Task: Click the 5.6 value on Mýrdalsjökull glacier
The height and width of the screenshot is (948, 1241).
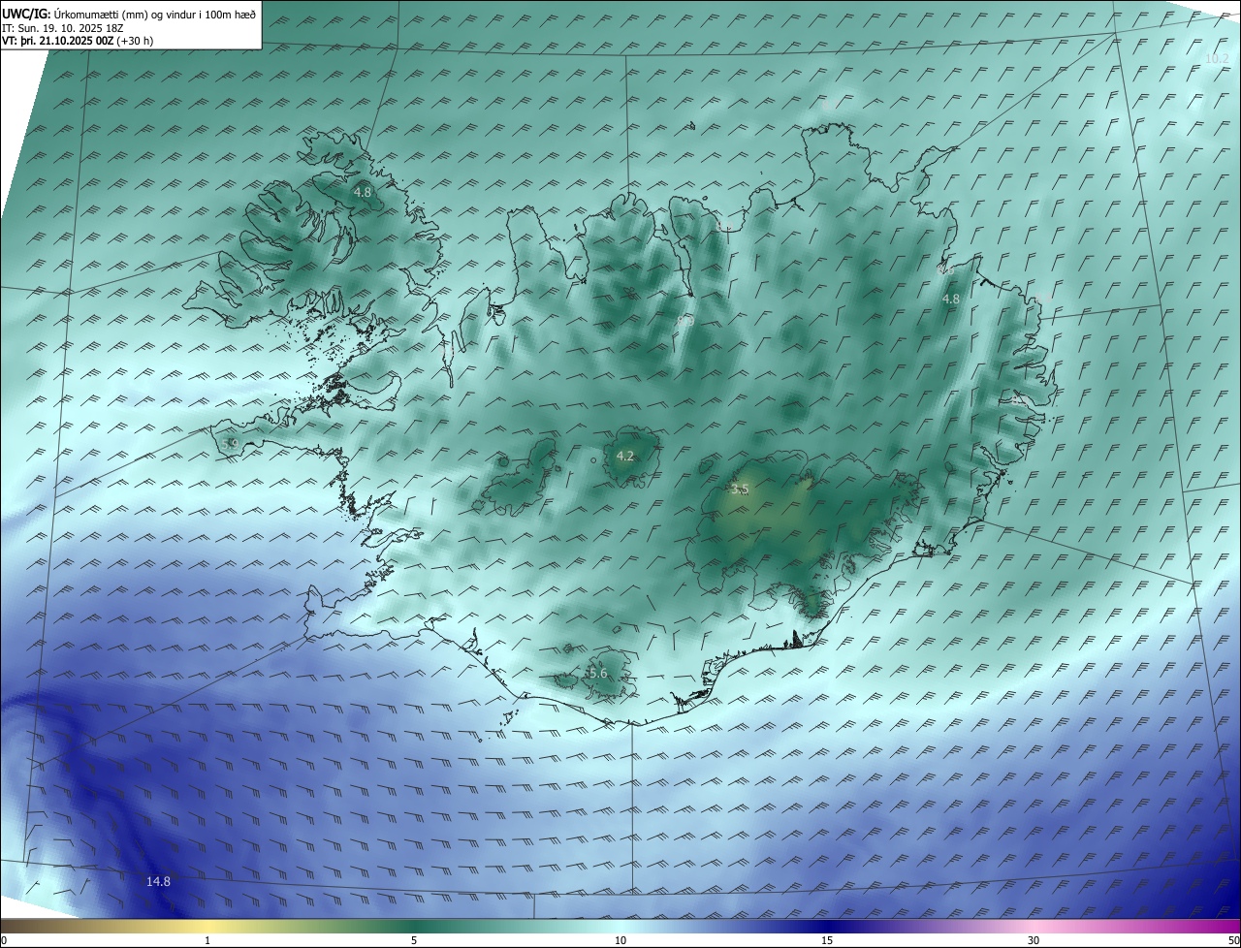Action: coord(598,674)
